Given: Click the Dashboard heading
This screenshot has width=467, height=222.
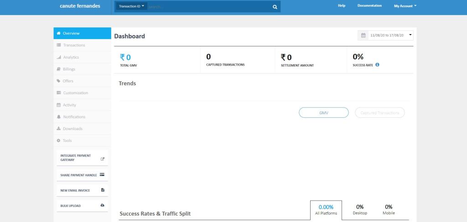Looking at the screenshot, I should tap(130, 36).
